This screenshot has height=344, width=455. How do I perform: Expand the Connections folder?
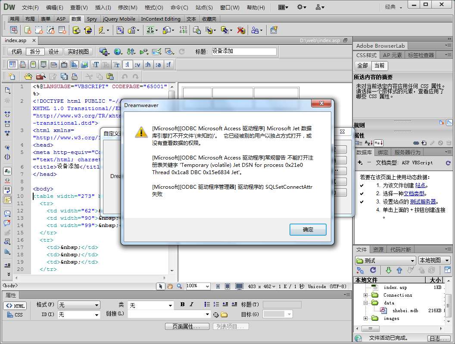[x=366, y=295]
